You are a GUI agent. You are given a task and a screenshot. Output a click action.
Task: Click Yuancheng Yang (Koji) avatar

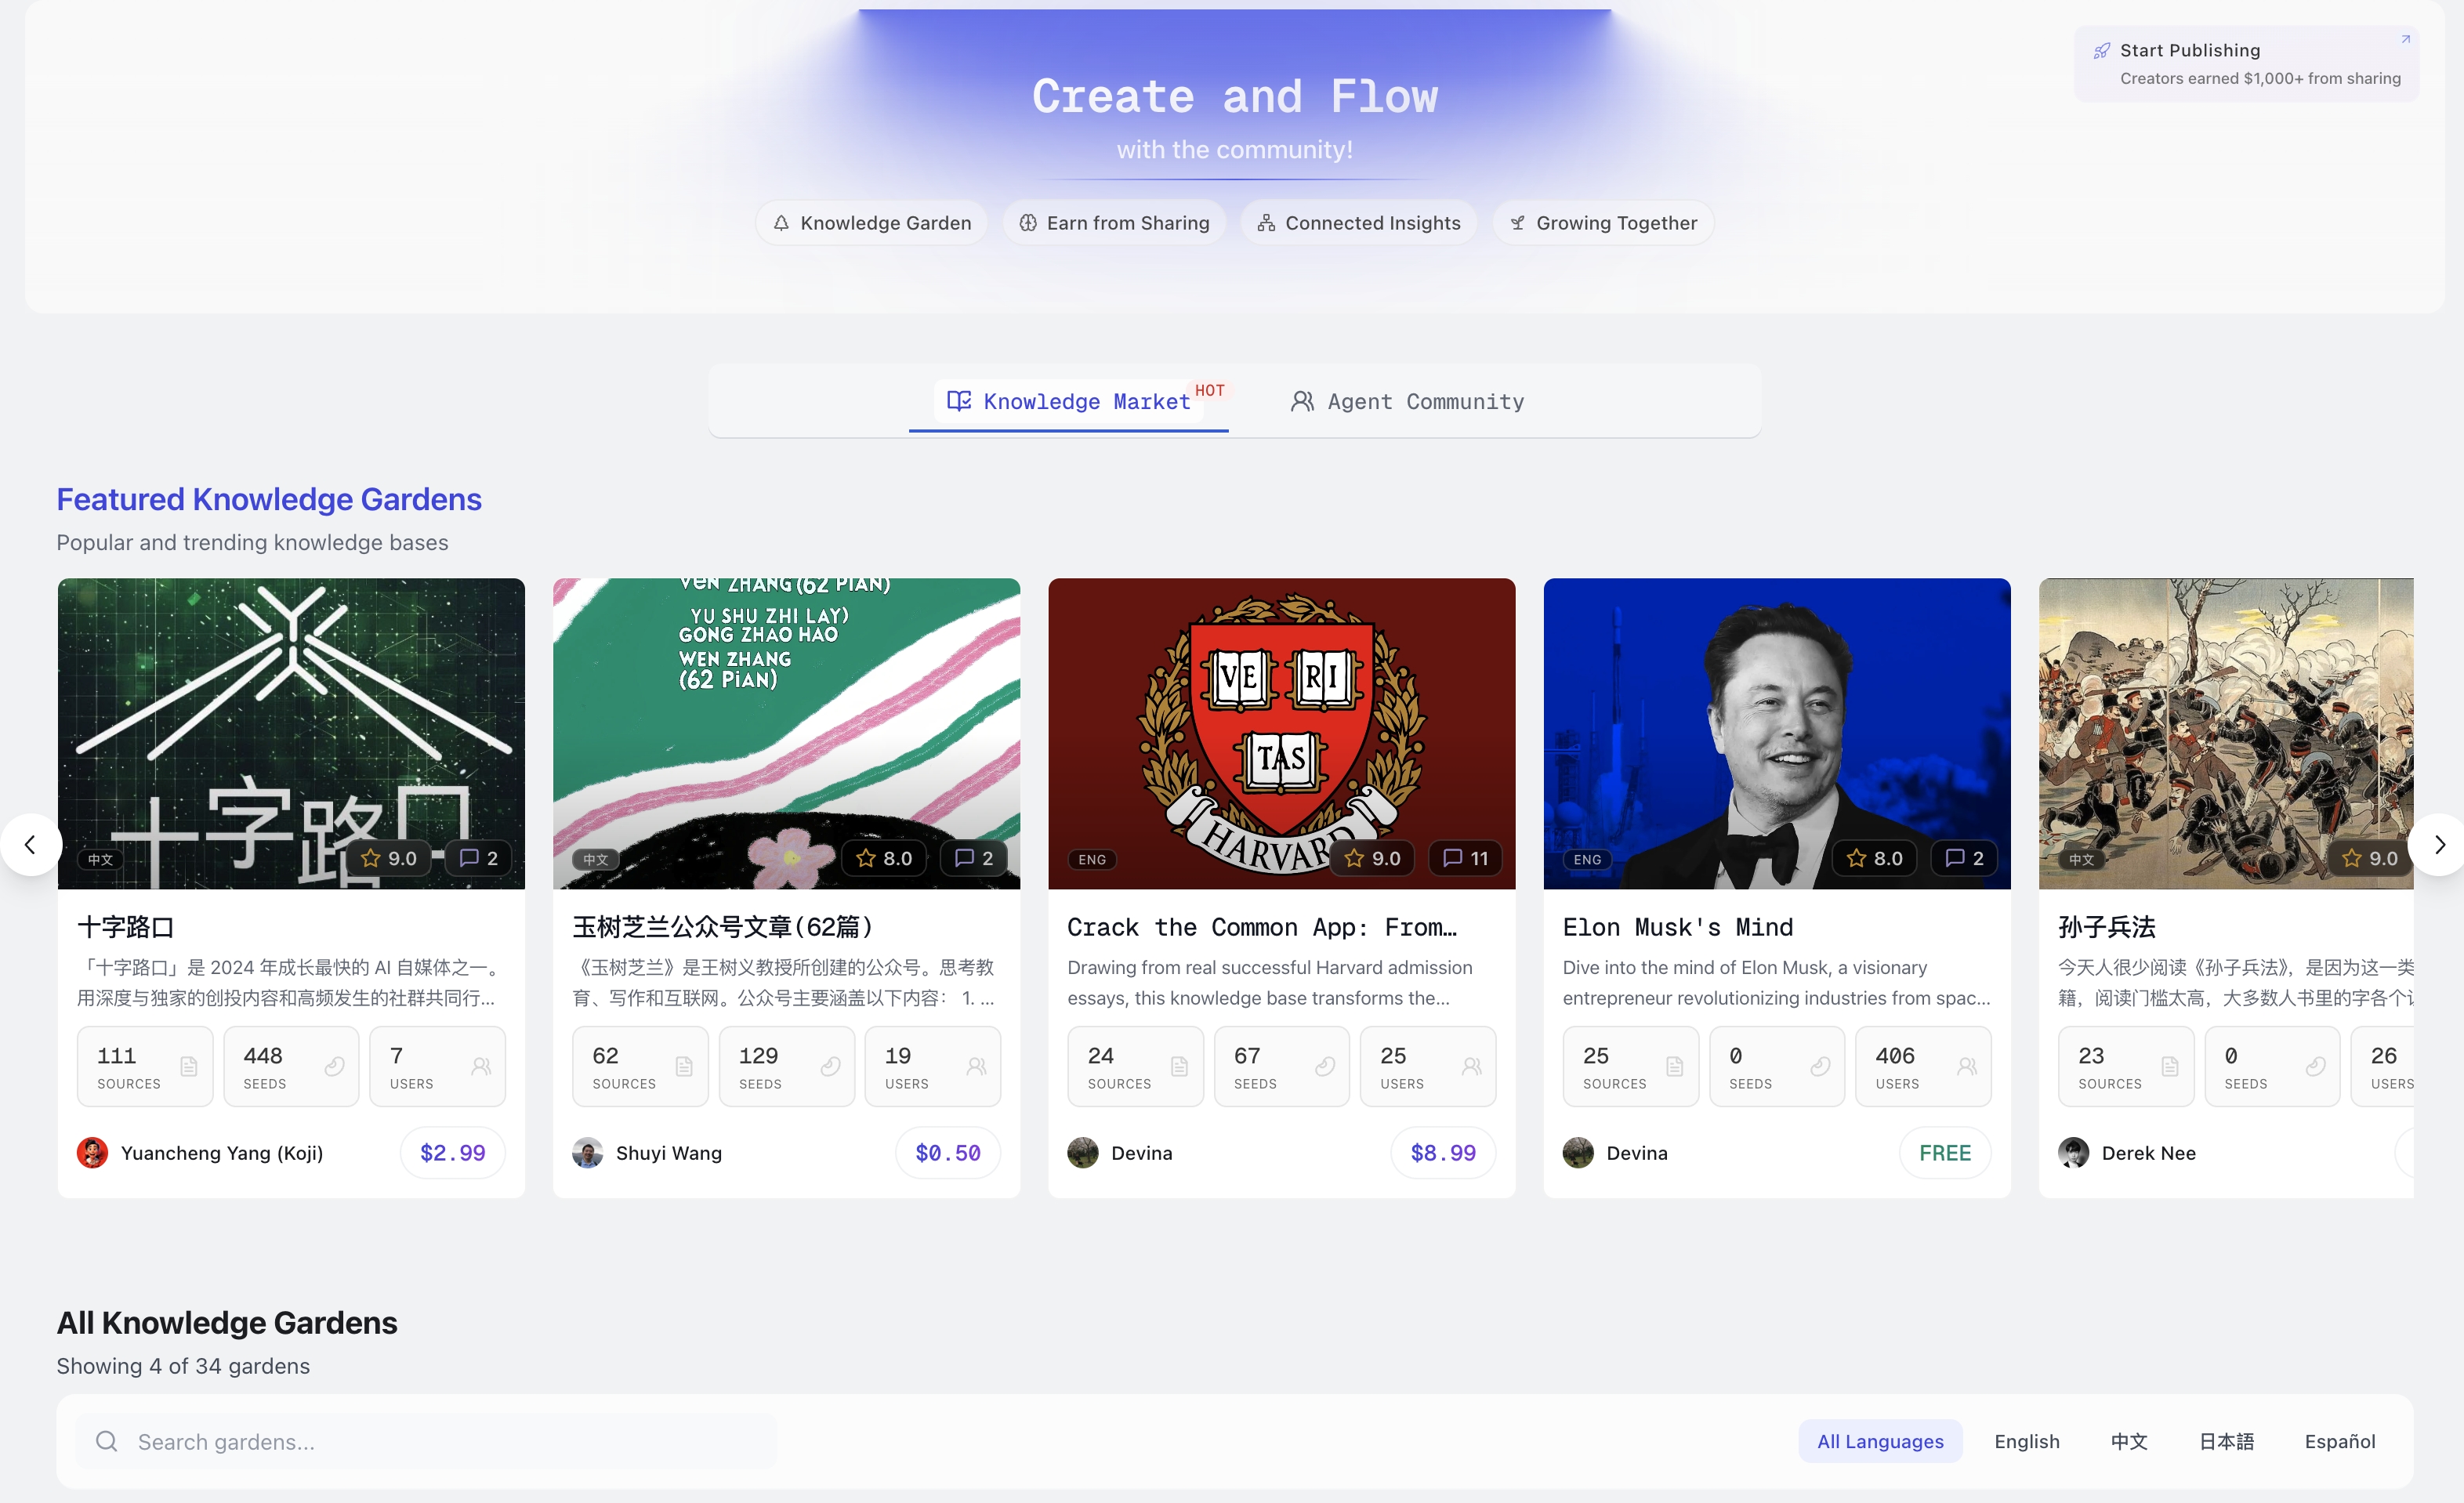click(92, 1153)
